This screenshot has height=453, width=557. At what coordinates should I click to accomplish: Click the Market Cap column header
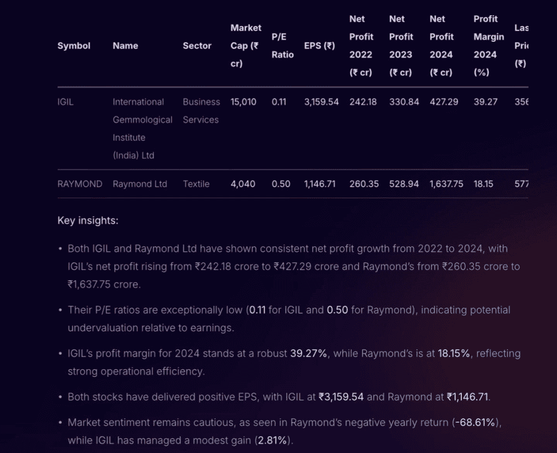(245, 46)
